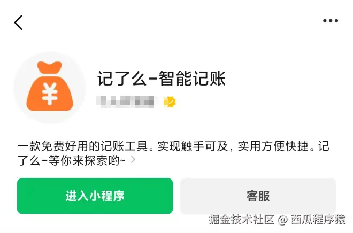Tap the knot on the money bag
Image resolution: width=353 pixels, height=233 pixels.
(x=50, y=67)
